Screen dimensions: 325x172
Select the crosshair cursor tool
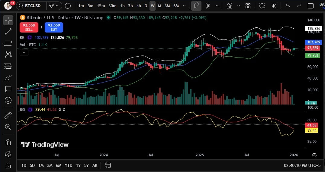(x=8, y=20)
